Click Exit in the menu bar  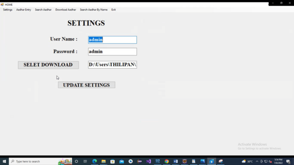(x=114, y=10)
